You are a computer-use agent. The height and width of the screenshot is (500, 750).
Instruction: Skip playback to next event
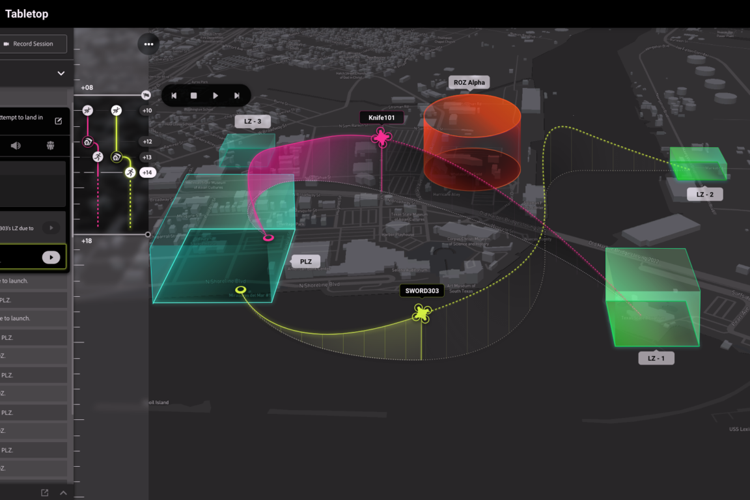[237, 96]
